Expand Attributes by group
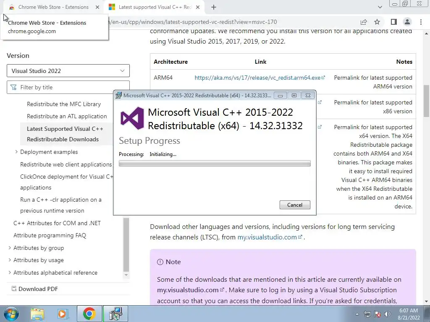The image size is (430, 322). tap(10, 248)
